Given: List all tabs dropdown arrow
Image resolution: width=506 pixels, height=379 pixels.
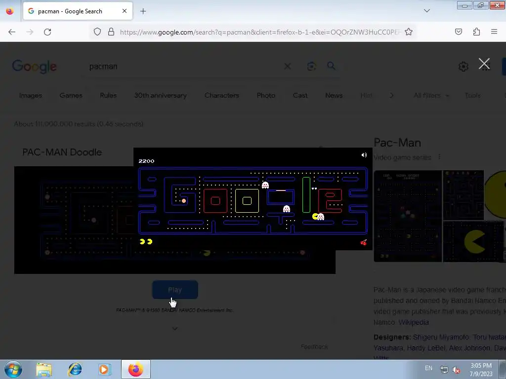Looking at the screenshot, I should click(x=427, y=11).
